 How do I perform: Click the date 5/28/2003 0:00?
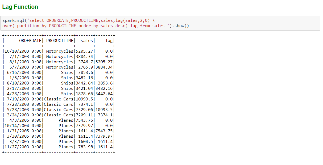pyautogui.click(x=24, y=110)
